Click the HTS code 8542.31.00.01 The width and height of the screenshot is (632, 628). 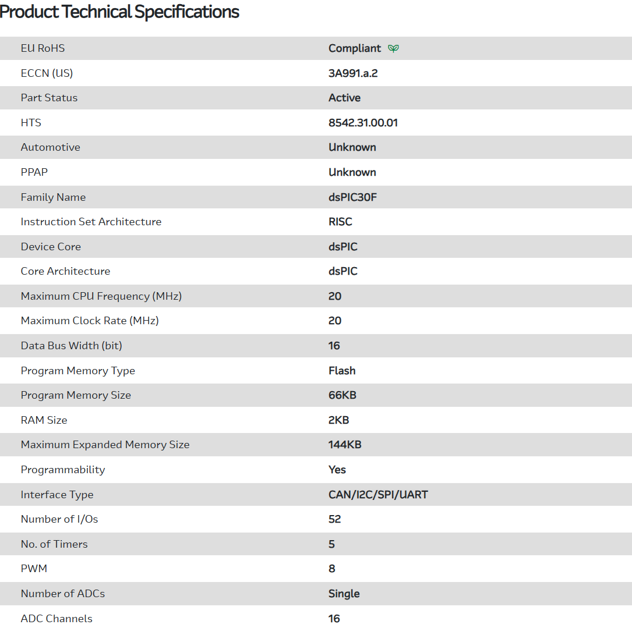tap(363, 123)
